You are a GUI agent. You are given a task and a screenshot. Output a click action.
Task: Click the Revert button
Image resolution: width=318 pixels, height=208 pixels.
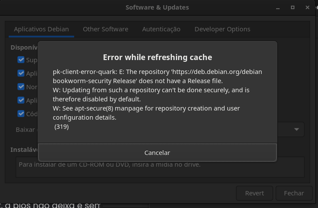(254, 193)
